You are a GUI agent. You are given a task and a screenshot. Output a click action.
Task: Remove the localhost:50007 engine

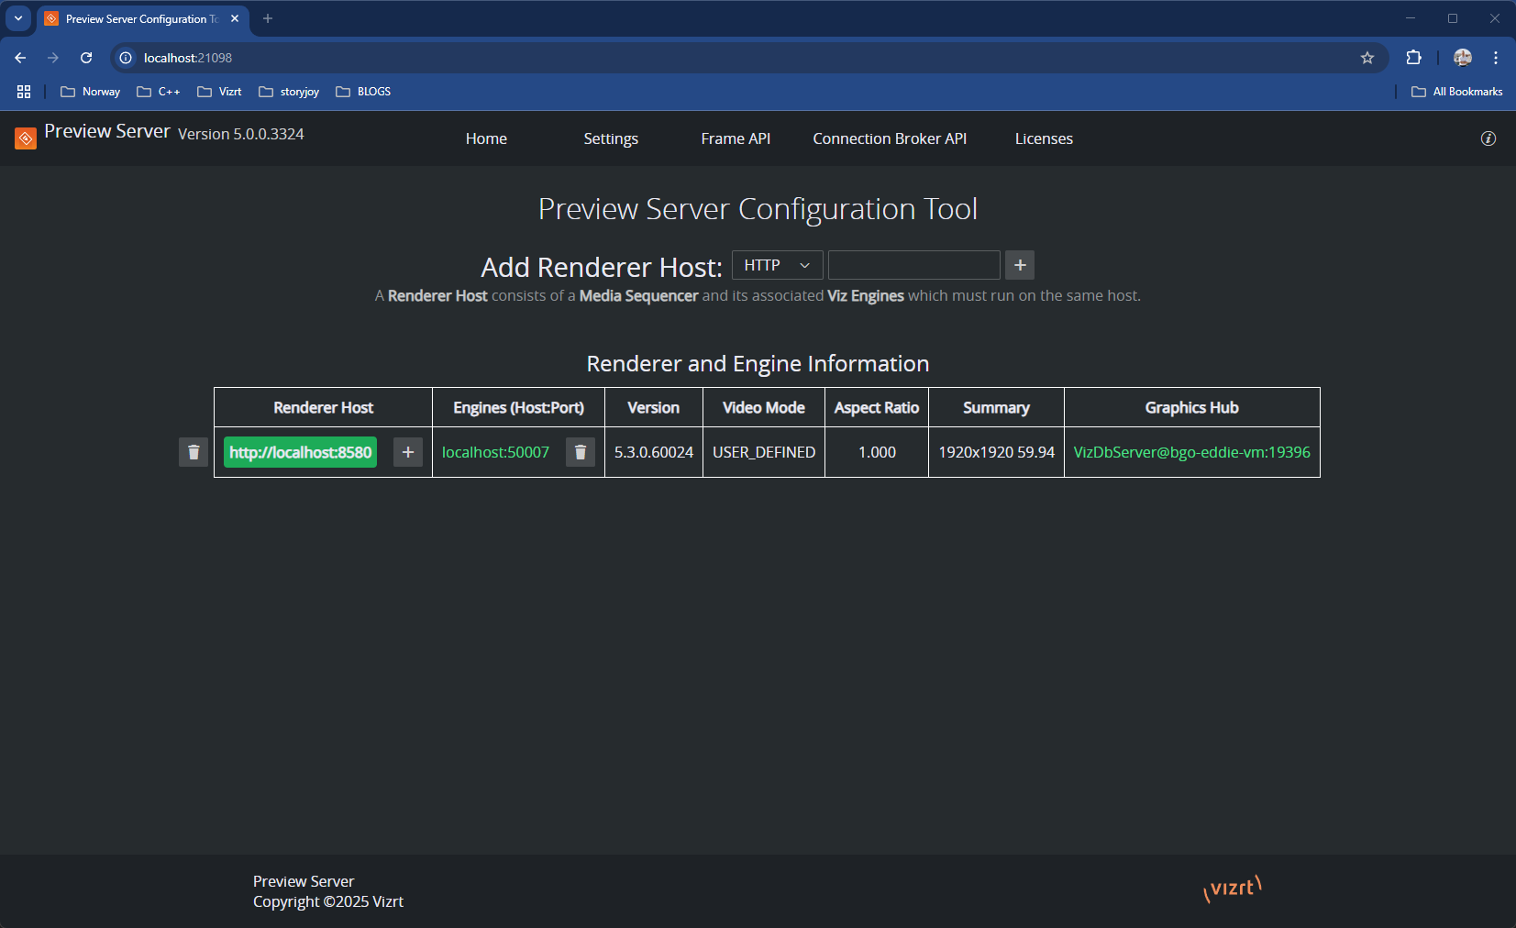pos(581,452)
